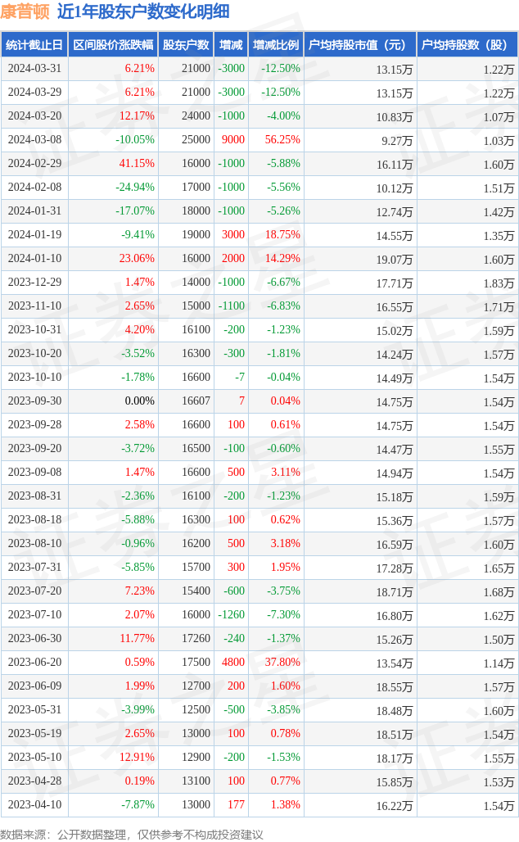Select the date cell 2024-02-08

35,188
